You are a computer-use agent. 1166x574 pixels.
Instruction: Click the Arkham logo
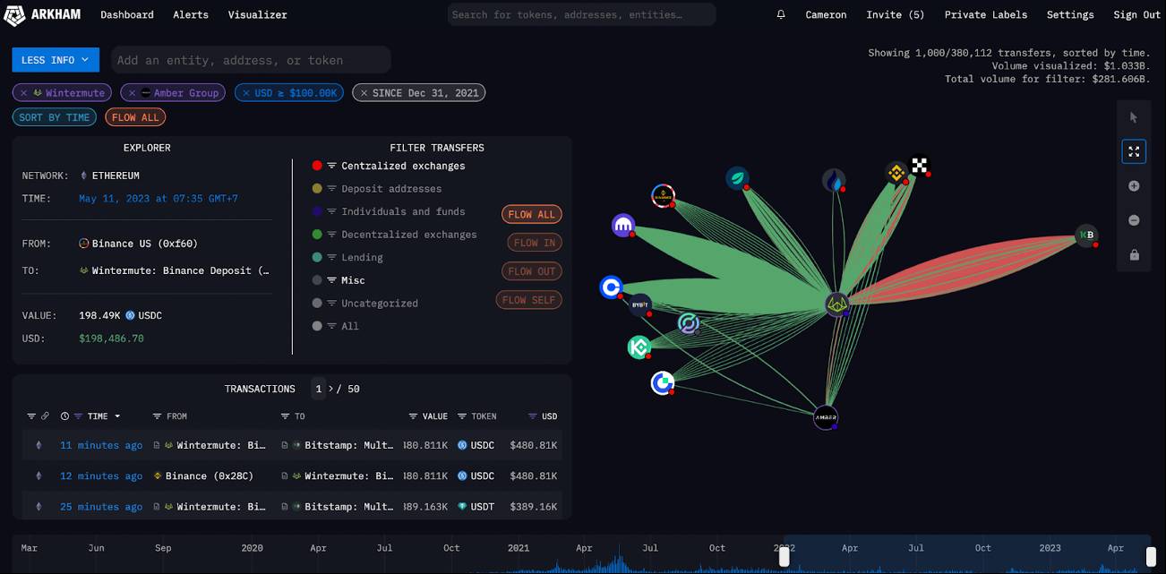[x=43, y=14]
